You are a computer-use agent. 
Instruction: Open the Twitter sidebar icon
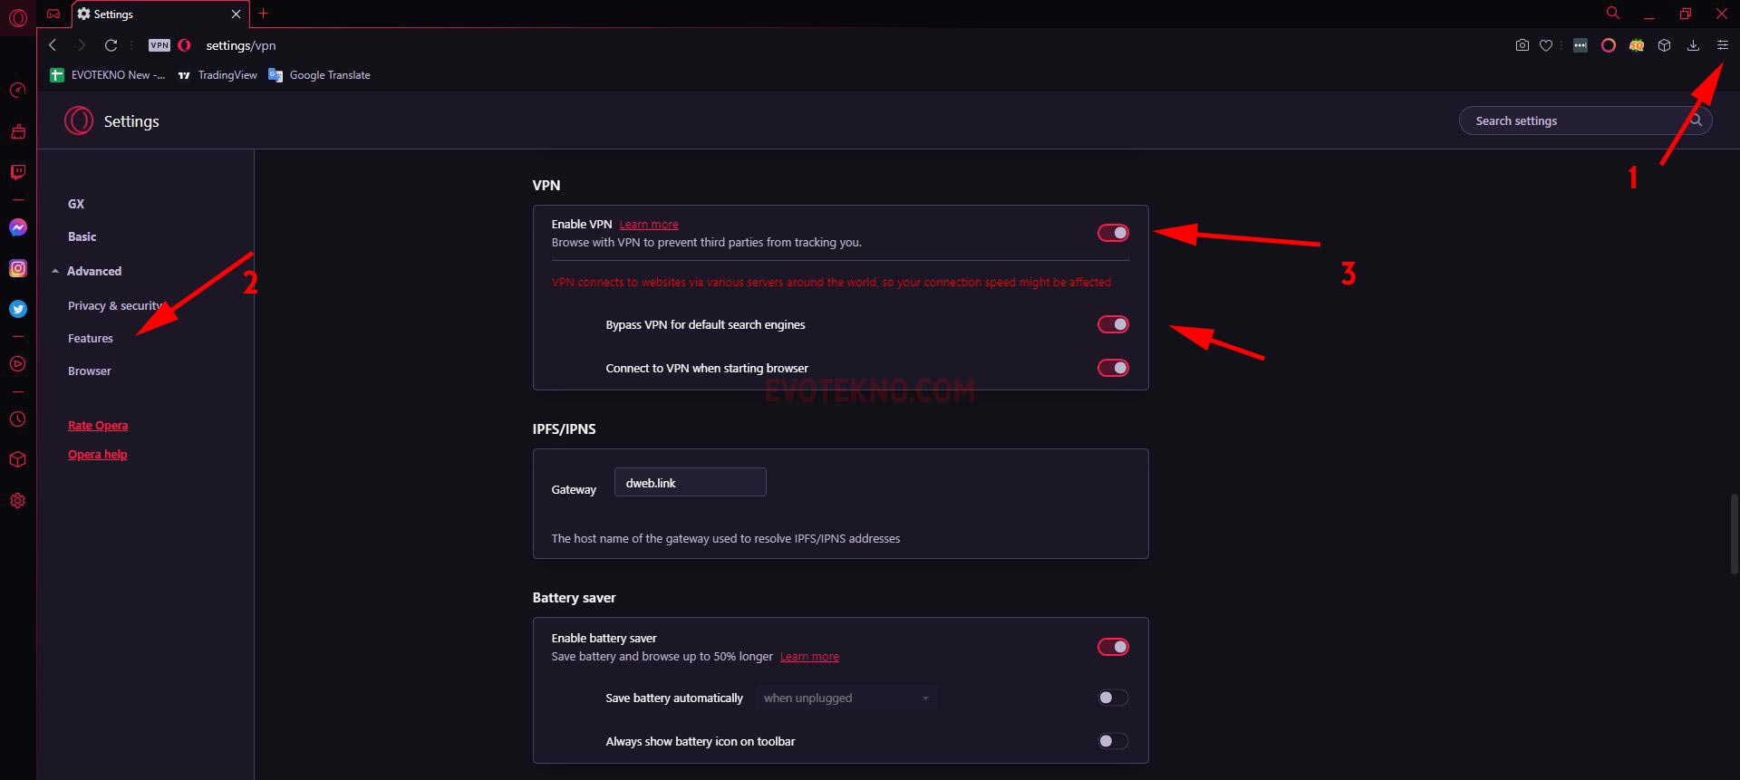point(18,309)
